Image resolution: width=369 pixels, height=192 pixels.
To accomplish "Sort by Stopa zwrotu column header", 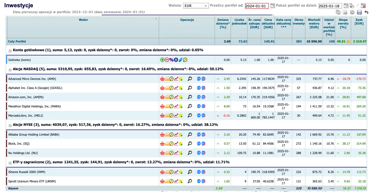I will 343,23.
